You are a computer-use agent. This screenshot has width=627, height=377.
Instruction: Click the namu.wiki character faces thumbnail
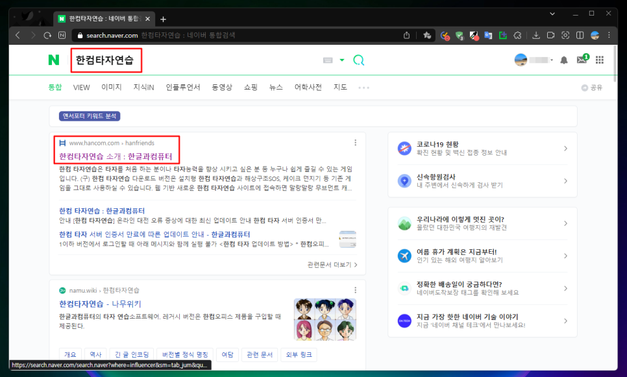325,319
